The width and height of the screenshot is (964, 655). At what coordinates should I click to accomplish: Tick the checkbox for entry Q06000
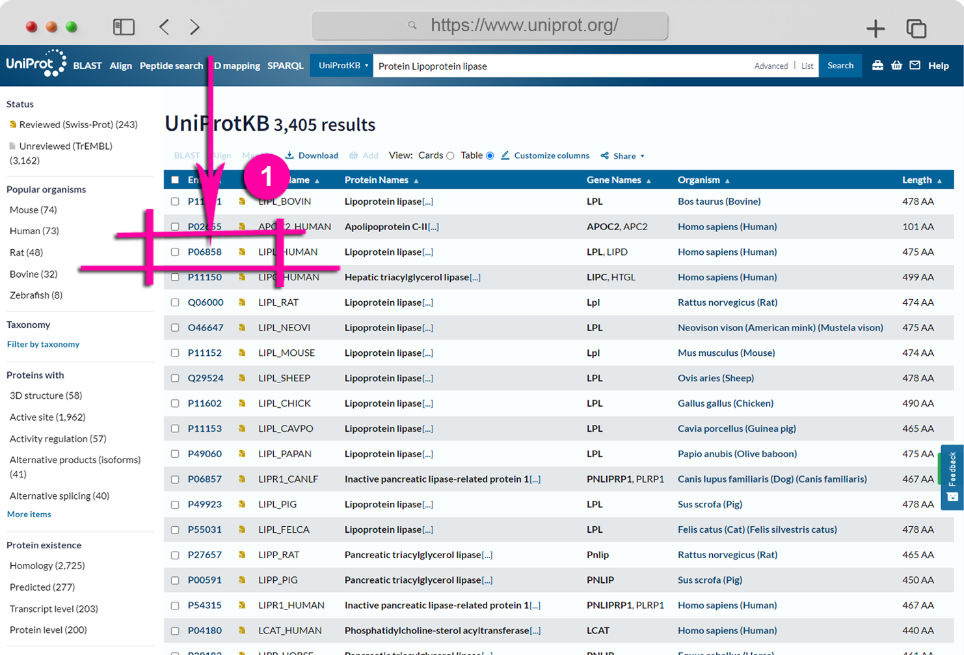point(175,302)
